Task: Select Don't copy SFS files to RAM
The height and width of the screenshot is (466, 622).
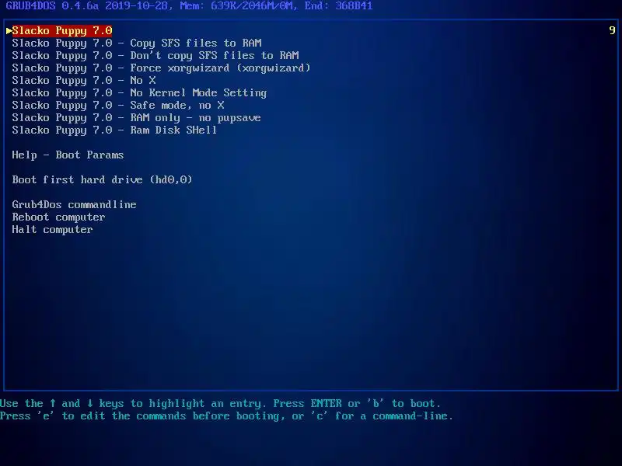Action: point(155,55)
